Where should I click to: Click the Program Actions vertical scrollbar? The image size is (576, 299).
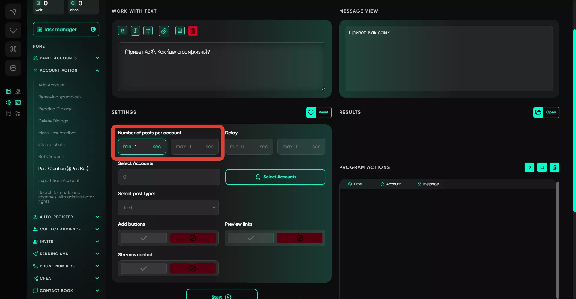pyautogui.click(x=558, y=239)
